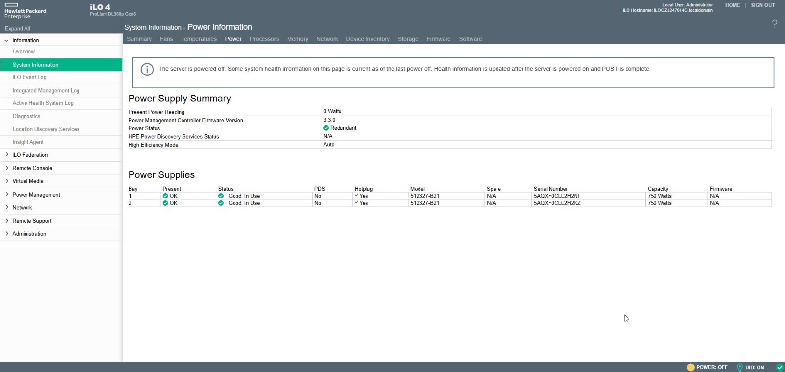Click the green health checkmark in footer
785x372 pixels.
click(x=780, y=367)
